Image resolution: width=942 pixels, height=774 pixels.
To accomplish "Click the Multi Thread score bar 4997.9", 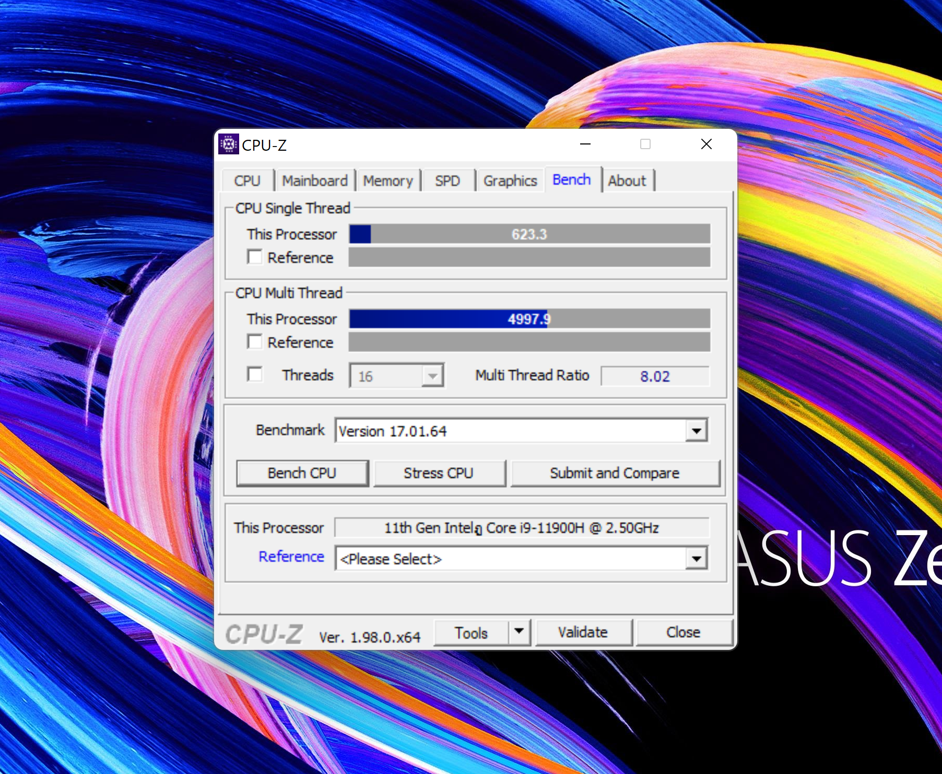I will pyautogui.click(x=529, y=319).
